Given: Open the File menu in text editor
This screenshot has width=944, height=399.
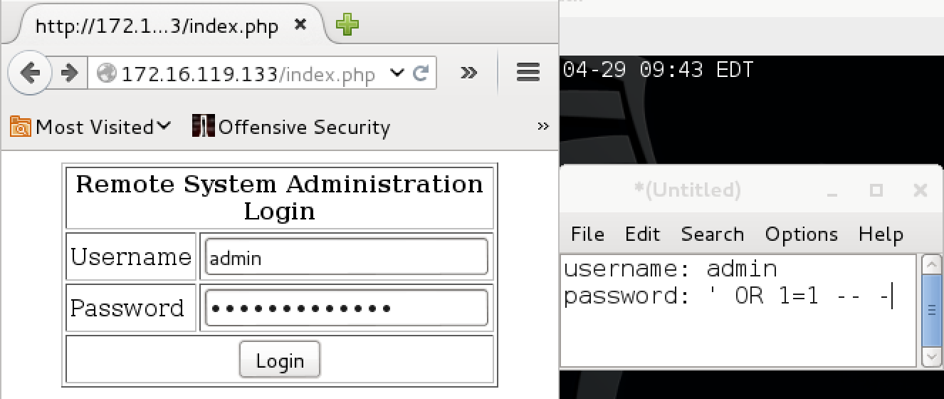Looking at the screenshot, I should pyautogui.click(x=587, y=234).
